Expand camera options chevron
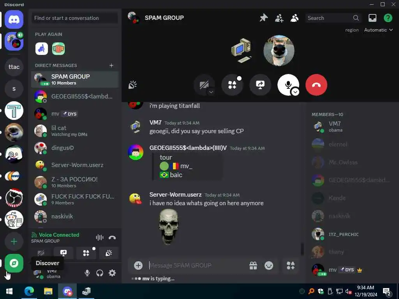The image size is (399, 299). coord(211,92)
